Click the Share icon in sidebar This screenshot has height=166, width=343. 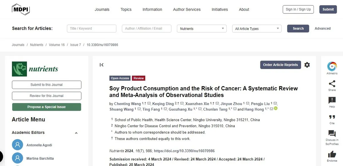(332, 84)
